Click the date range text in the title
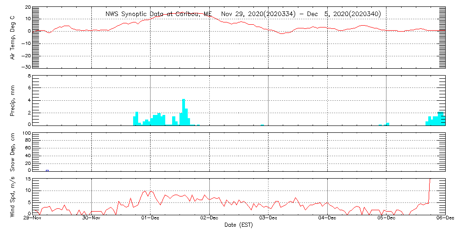 pyautogui.click(x=301, y=14)
